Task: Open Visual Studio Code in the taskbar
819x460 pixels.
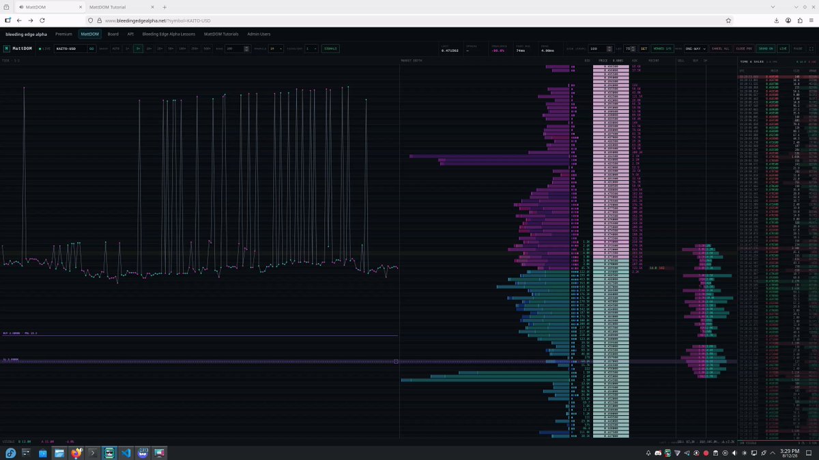Action: pos(126,453)
